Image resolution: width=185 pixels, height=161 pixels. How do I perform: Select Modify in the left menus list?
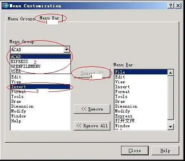click(40, 111)
